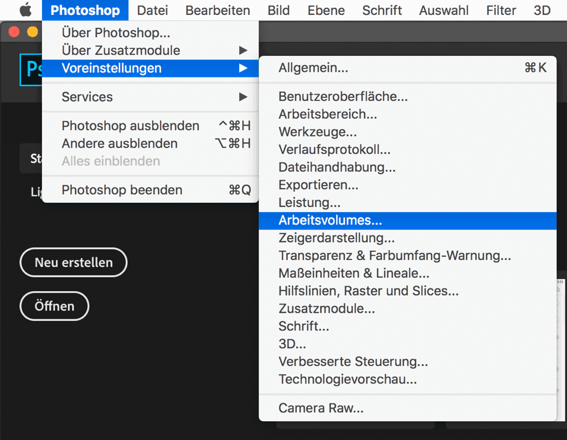Expand Über Zusatzmodule submenu
Screen dimensions: 567x440
pyautogui.click(x=150, y=50)
